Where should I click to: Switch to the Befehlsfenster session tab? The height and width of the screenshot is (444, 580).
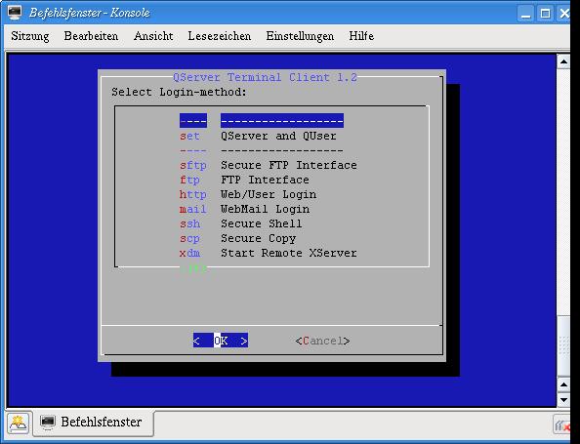pos(93,423)
